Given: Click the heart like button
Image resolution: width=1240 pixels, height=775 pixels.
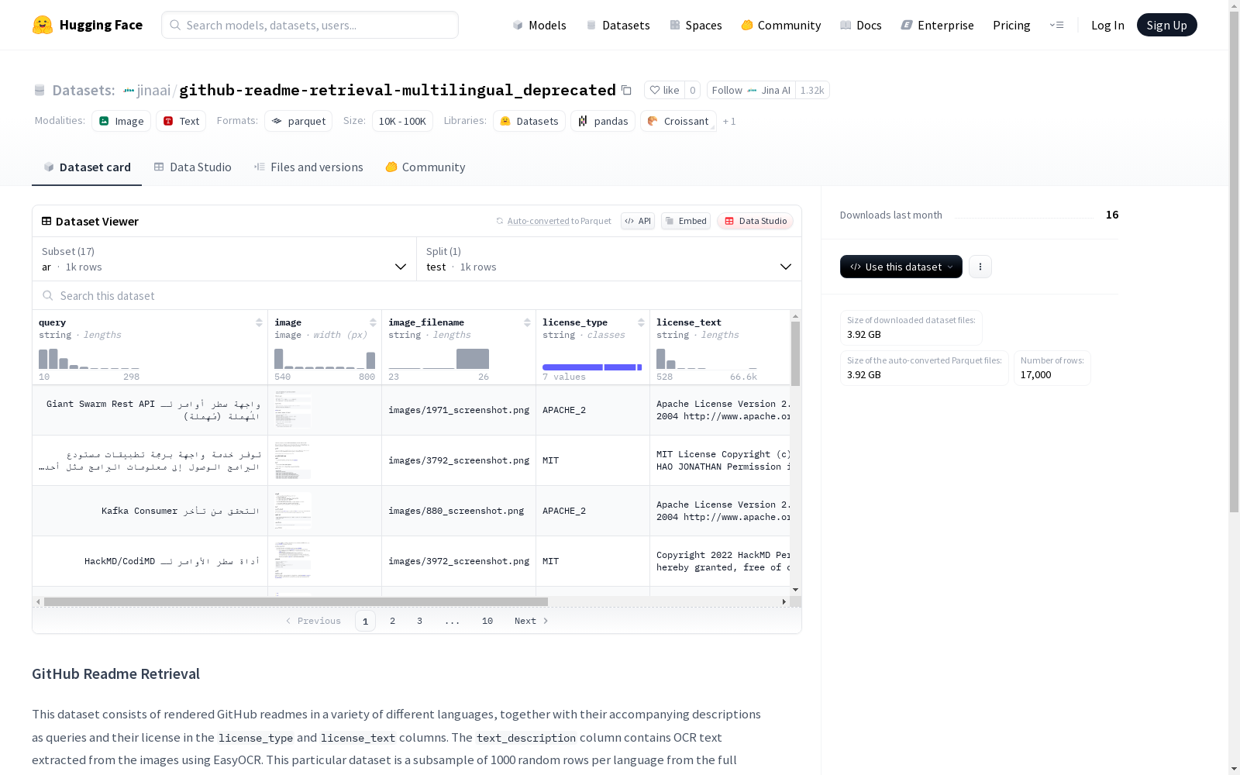Looking at the screenshot, I should tap(664, 90).
